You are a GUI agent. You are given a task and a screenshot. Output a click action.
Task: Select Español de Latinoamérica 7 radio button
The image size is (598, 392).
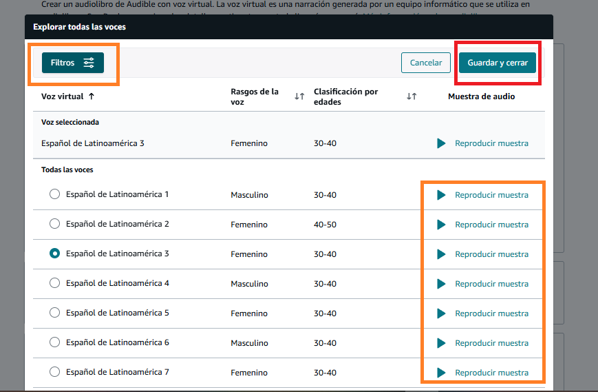54,372
